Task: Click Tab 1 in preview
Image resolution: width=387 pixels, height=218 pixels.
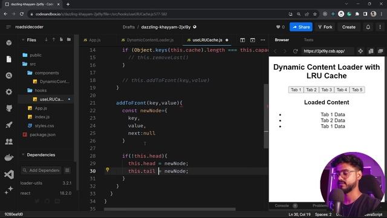Action: click(x=296, y=90)
